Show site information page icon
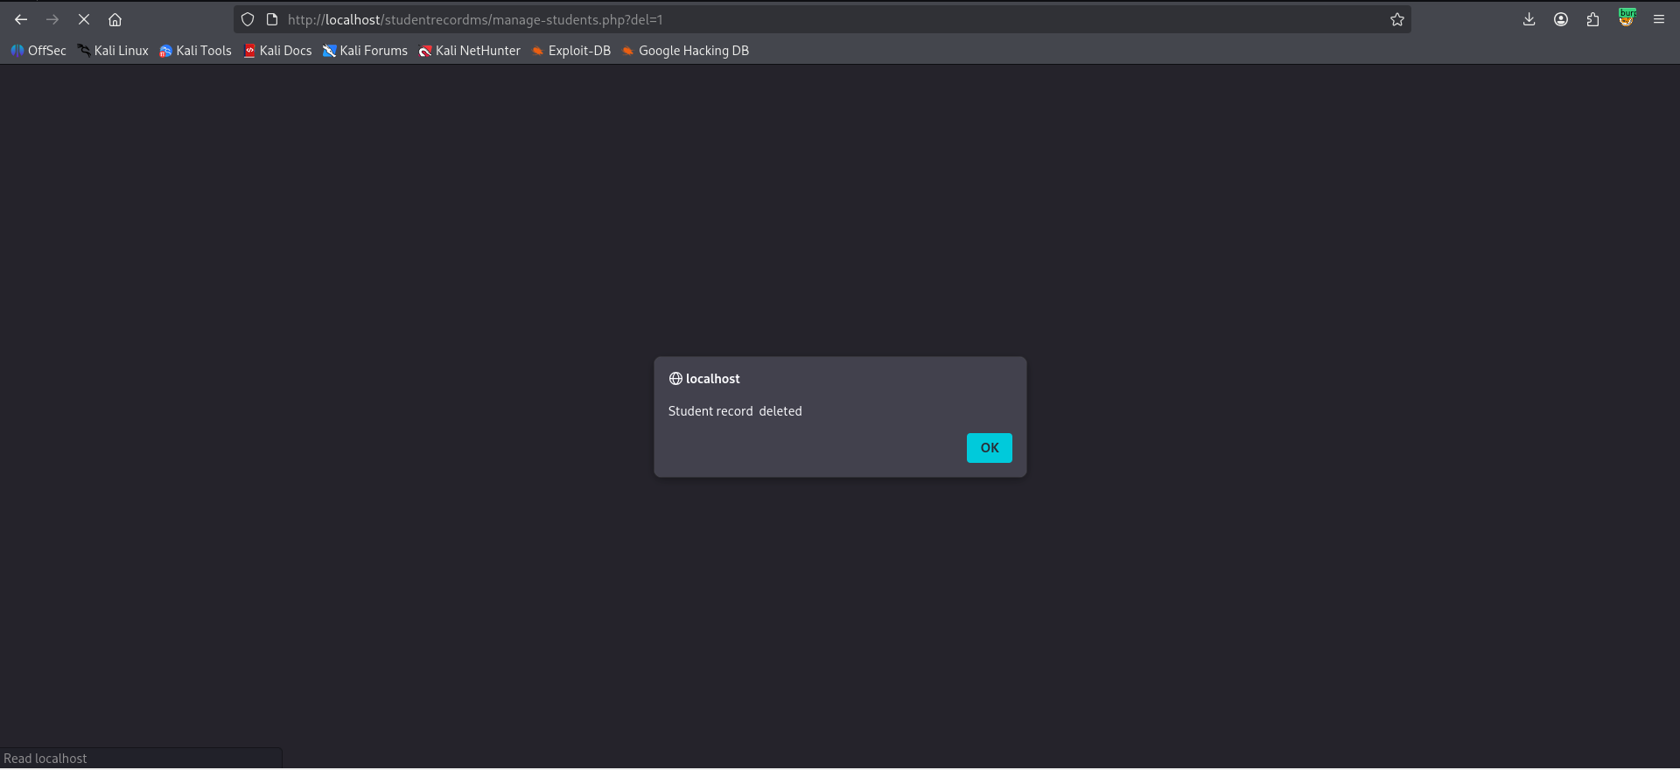The width and height of the screenshot is (1680, 770). tap(272, 19)
